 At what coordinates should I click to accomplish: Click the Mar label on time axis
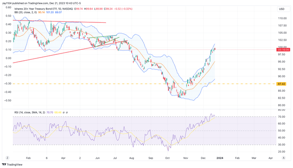(254, 158)
